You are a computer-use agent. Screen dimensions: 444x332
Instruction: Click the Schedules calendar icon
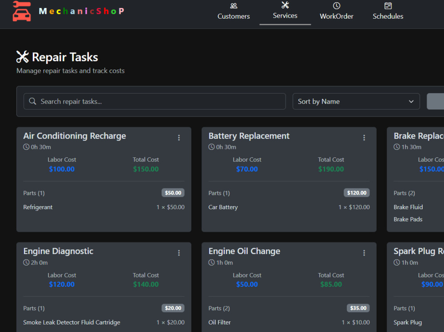[388, 6]
